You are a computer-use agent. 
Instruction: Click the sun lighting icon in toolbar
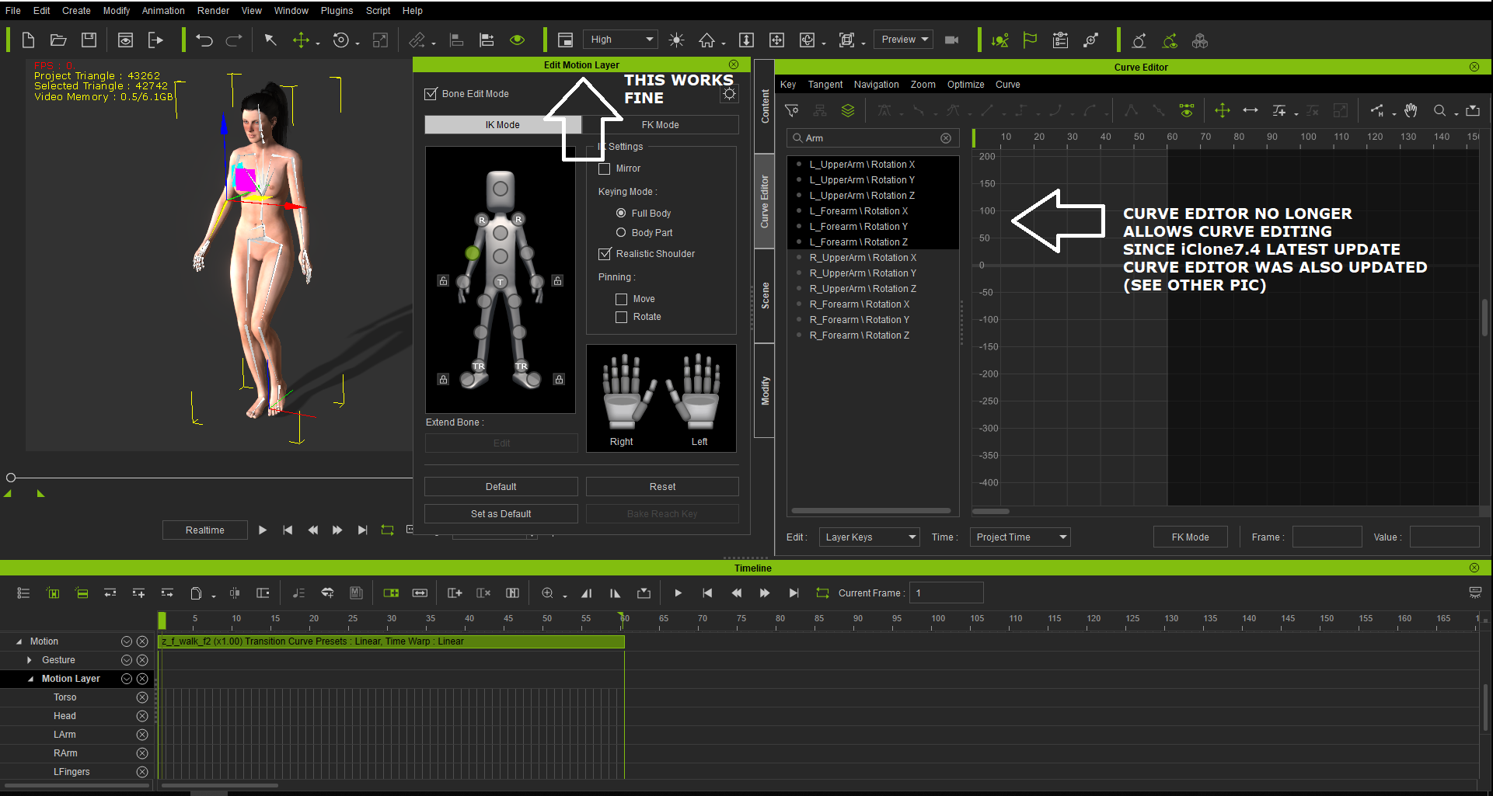(x=677, y=40)
